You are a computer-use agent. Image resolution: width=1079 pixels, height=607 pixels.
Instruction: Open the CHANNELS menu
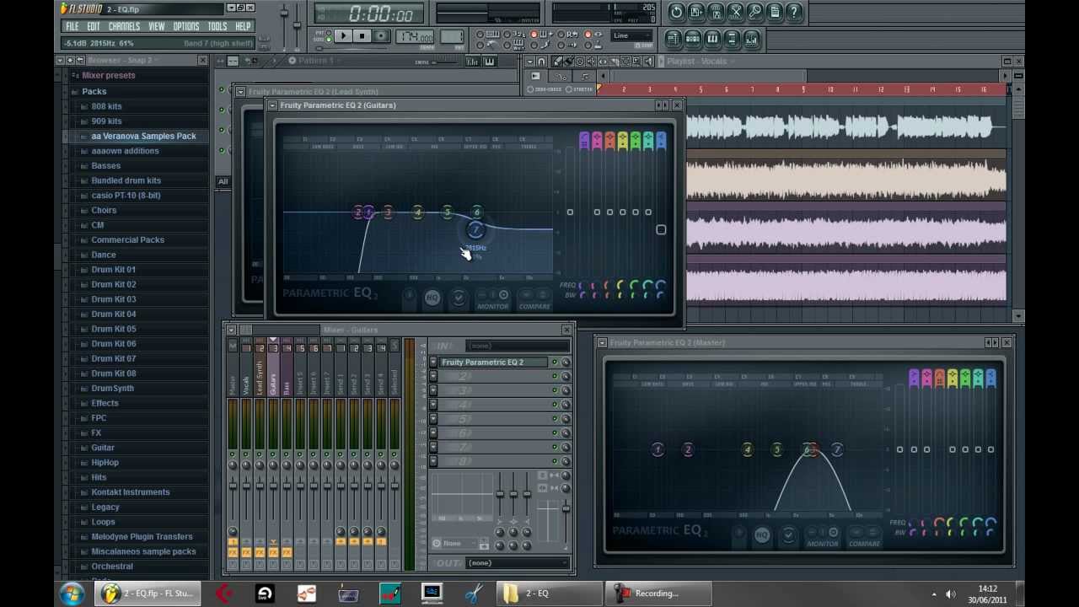[x=125, y=26]
